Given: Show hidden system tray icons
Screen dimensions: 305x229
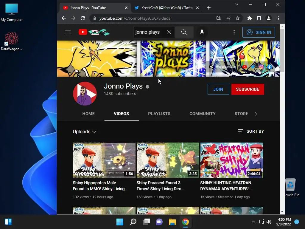Looking at the screenshot, I should 253,222.
